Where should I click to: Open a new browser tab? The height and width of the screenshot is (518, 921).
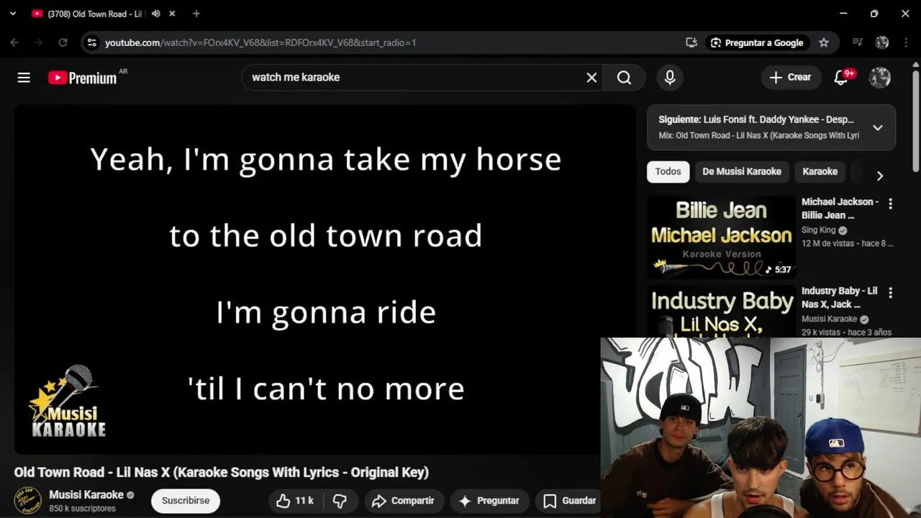click(196, 14)
